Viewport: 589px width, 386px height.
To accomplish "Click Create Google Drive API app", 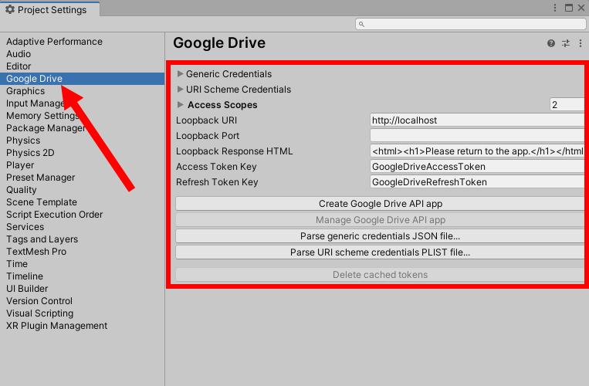I will tap(380, 204).
